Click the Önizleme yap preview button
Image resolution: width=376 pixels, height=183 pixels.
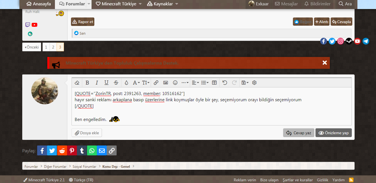[x=333, y=133]
